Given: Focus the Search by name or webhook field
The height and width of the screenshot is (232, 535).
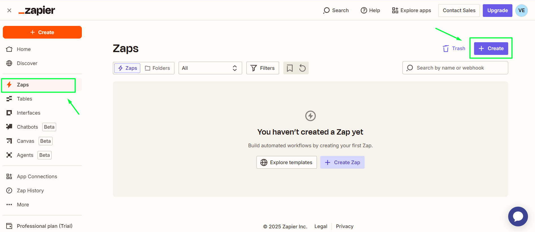Looking at the screenshot, I should [455, 68].
